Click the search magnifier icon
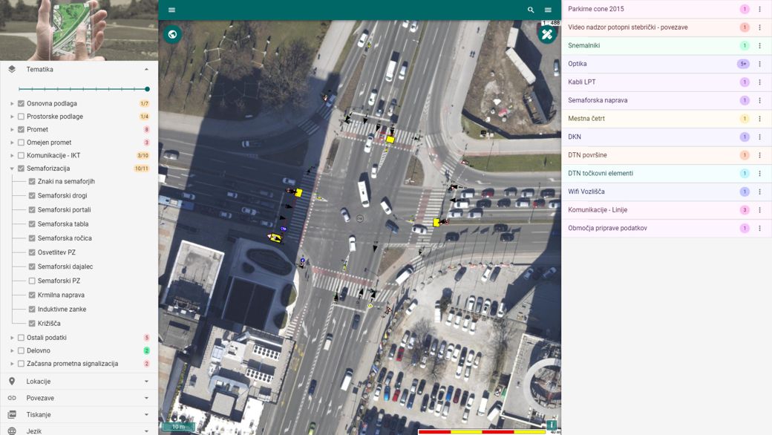The width and height of the screenshot is (772, 435). [531, 10]
